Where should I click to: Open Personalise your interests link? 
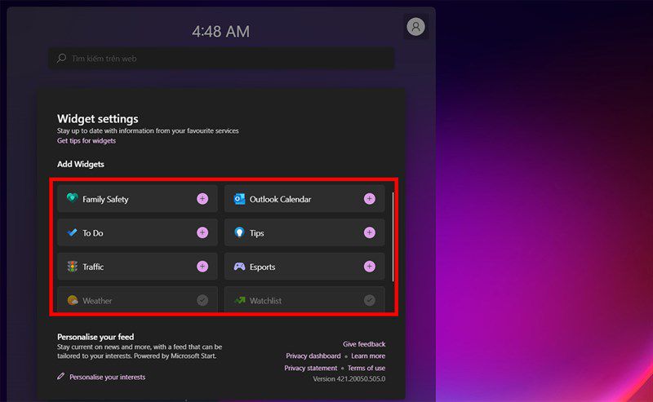pos(108,377)
